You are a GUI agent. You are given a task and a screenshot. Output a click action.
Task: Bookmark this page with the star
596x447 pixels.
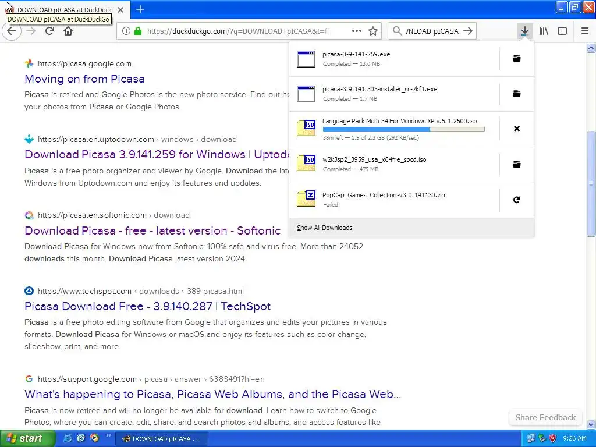tap(373, 31)
